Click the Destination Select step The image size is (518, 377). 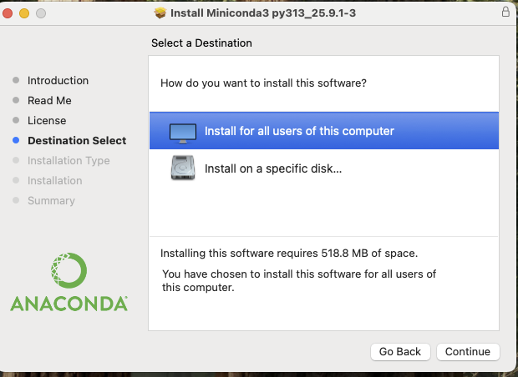pyautogui.click(x=77, y=141)
